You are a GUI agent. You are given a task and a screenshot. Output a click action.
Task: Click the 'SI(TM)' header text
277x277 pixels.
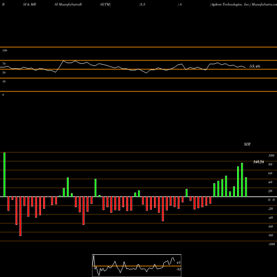[x=105, y=4]
